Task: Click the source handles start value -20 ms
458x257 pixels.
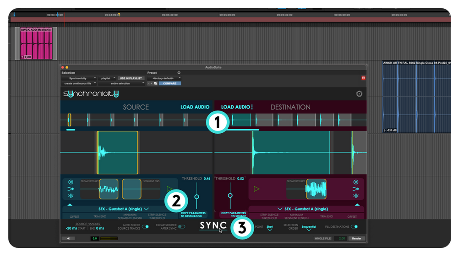Action: (71, 228)
